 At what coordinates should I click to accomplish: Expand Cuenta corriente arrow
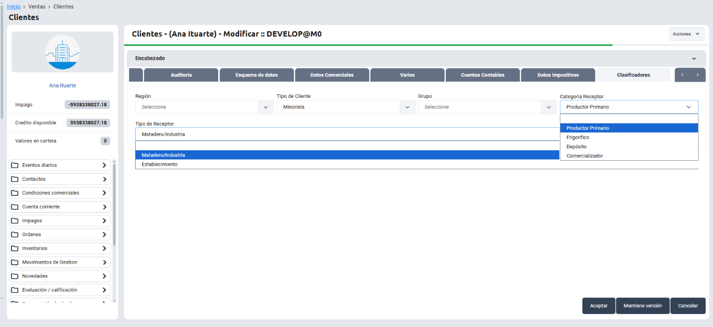(x=104, y=207)
